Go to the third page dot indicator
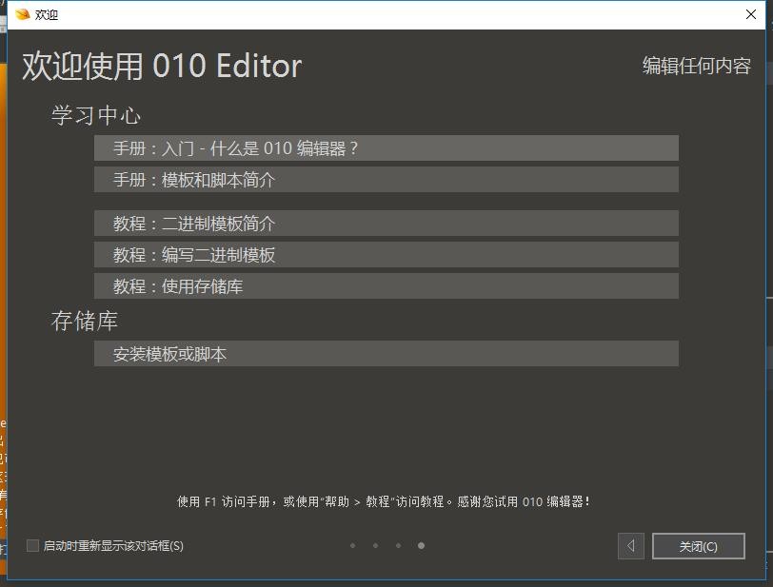 [398, 545]
